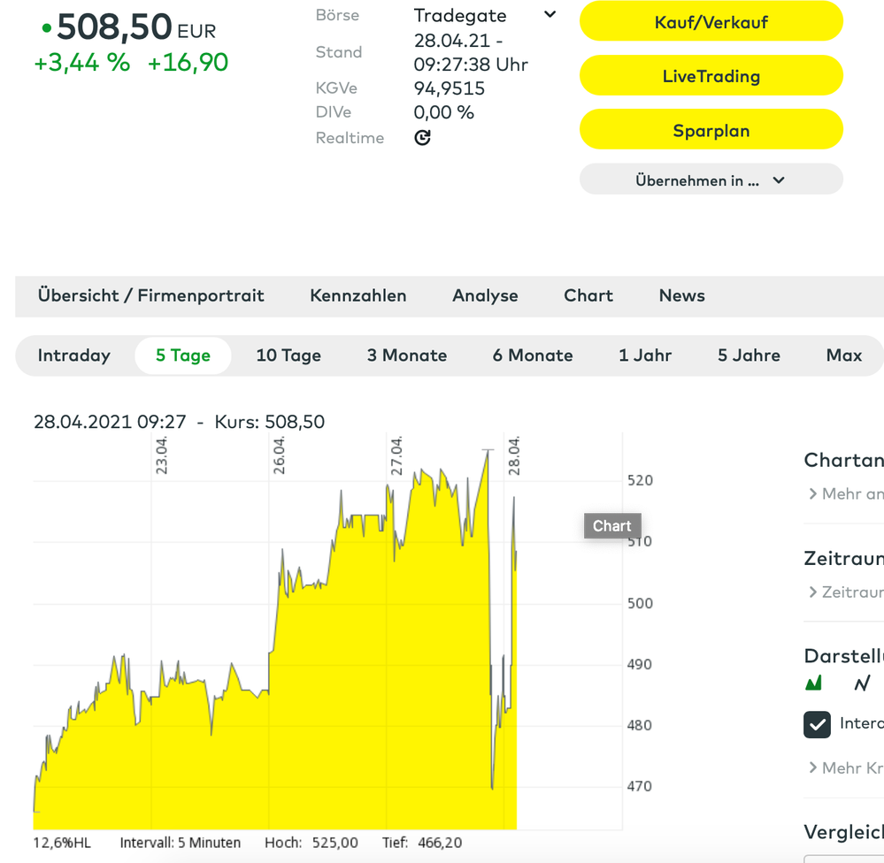Set chart range to 1 Jahr

click(645, 355)
